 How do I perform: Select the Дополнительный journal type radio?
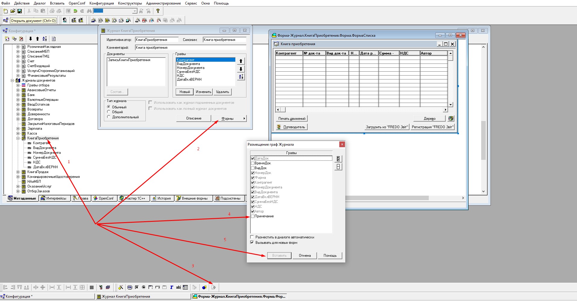click(x=109, y=117)
